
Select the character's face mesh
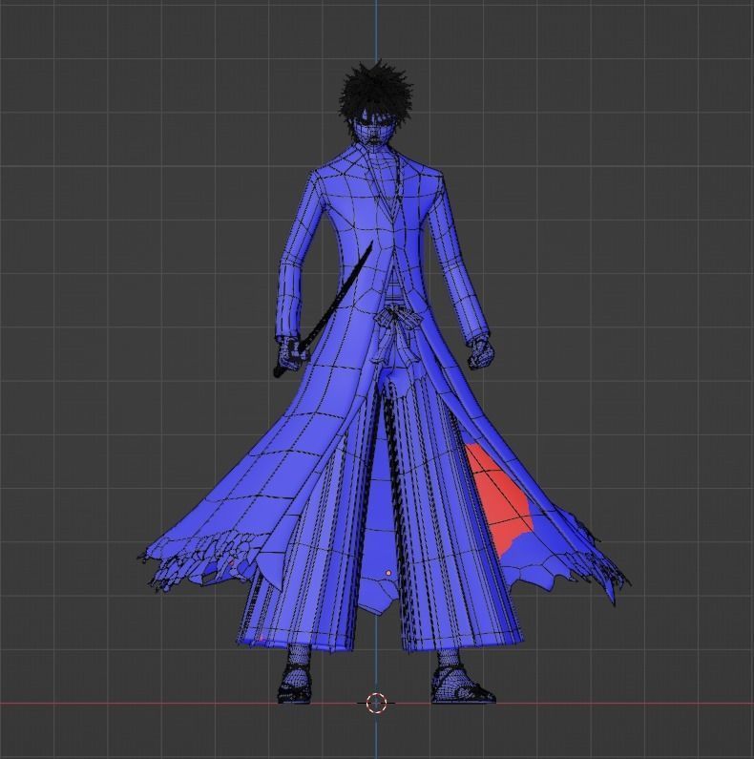coord(374,130)
